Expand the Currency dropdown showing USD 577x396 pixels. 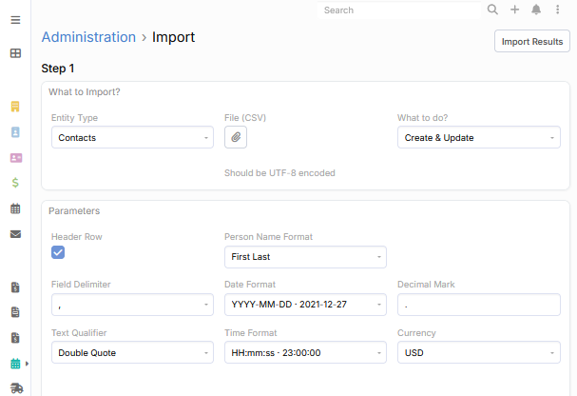click(x=478, y=352)
